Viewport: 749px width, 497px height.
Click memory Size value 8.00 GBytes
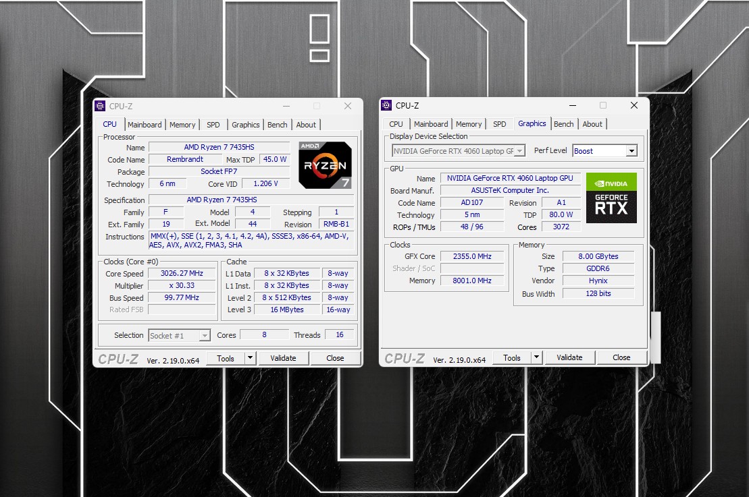click(x=598, y=257)
